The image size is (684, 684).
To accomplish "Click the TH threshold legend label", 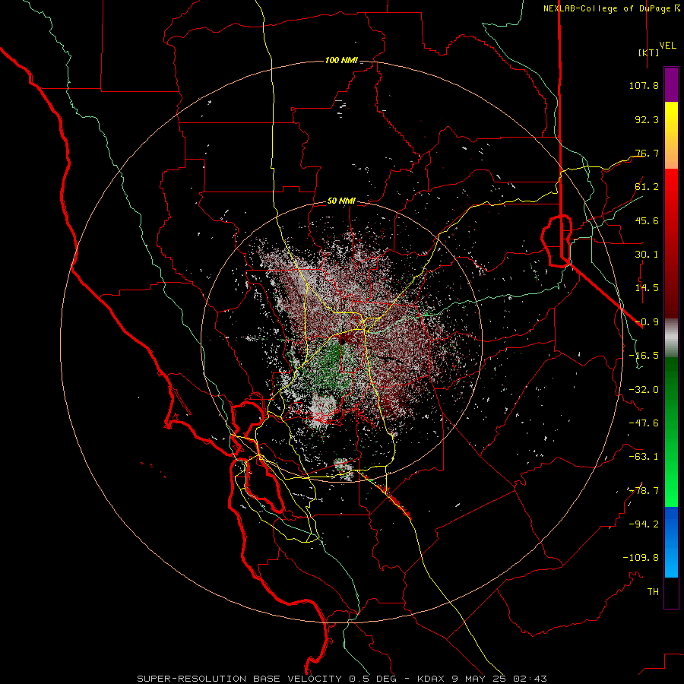I will [653, 592].
